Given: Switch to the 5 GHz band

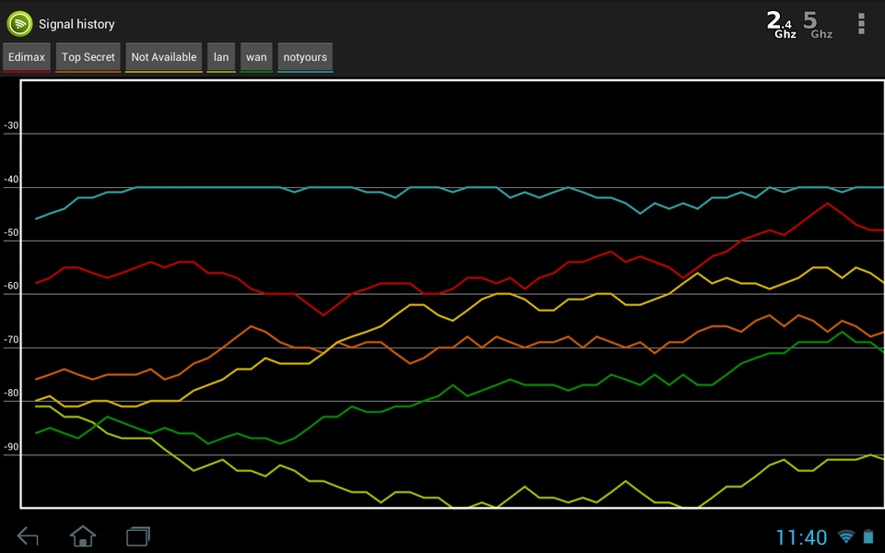Looking at the screenshot, I should point(818,25).
